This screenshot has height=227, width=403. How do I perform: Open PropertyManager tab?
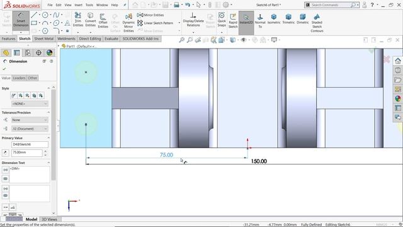pos(17,53)
